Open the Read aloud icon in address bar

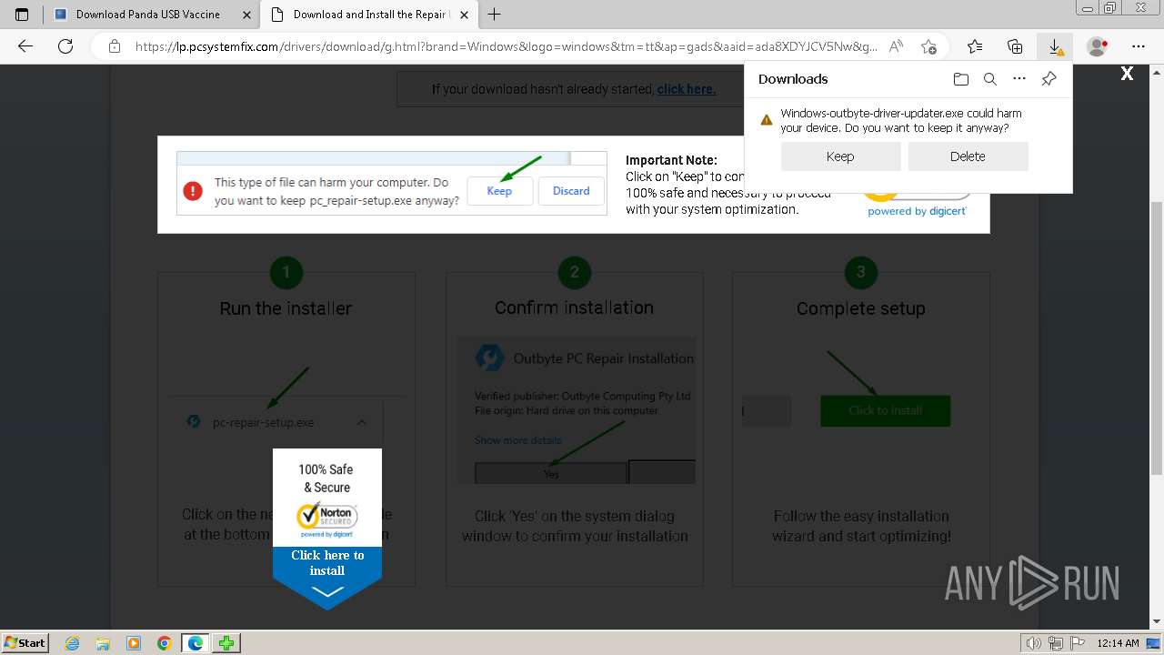[x=896, y=46]
